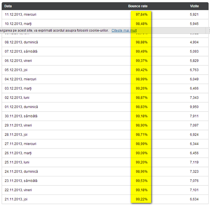The height and width of the screenshot is (206, 210).
Task: Select the 30.11.2013, sâmbătă date cell
Action: click(x=21, y=116)
